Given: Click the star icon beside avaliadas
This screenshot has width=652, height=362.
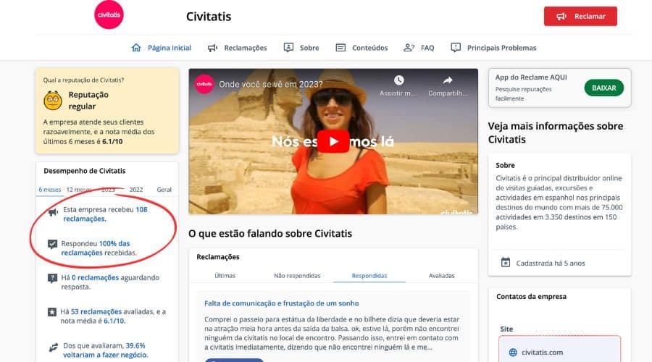Looking at the screenshot, I should point(52,312).
